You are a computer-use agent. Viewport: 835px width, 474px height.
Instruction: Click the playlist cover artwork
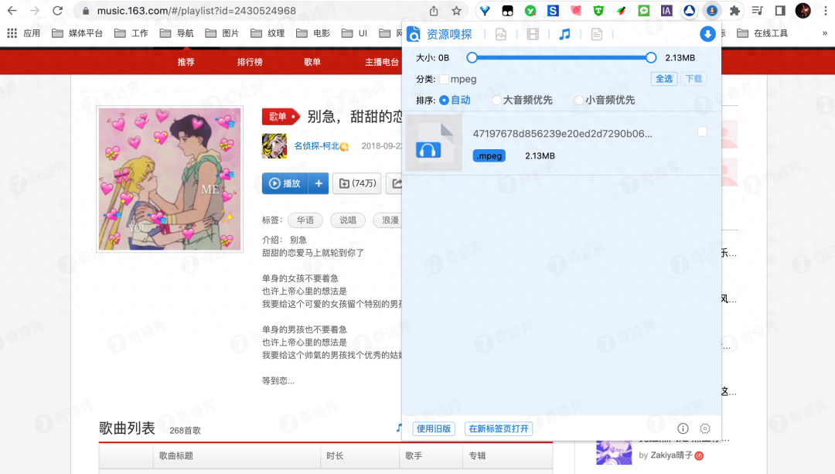click(170, 179)
